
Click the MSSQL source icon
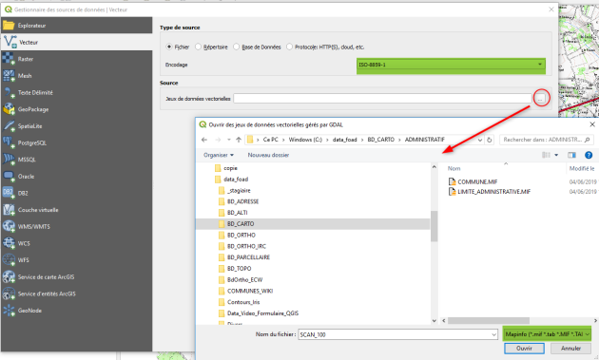(x=9, y=160)
